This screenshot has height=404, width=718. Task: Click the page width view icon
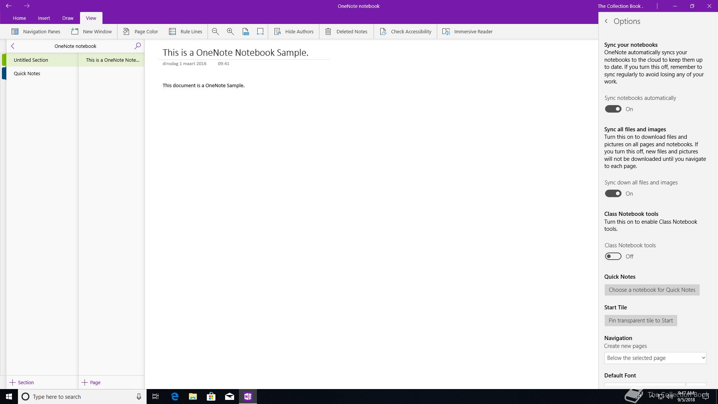click(x=260, y=32)
